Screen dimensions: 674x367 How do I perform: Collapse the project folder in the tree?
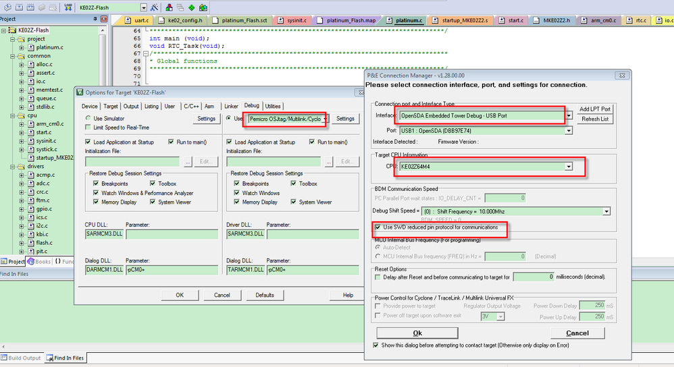click(12, 39)
